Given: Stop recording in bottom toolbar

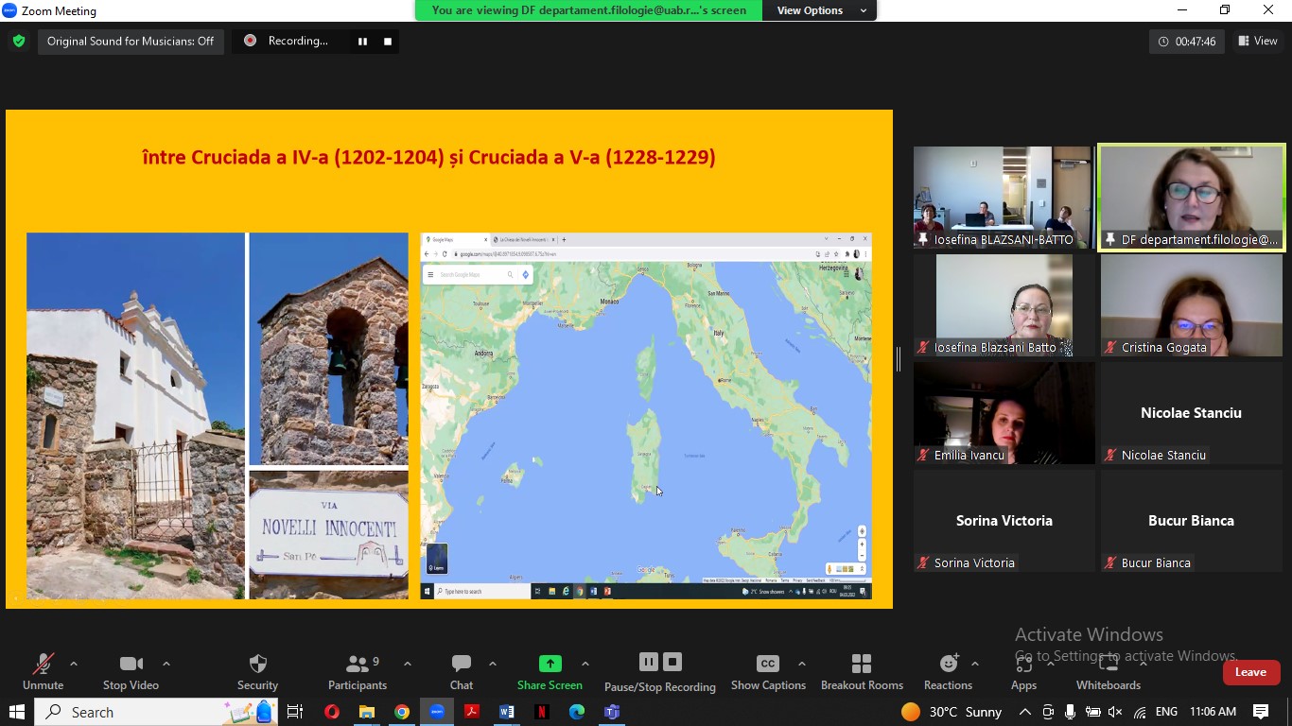Looking at the screenshot, I should click(x=672, y=662).
